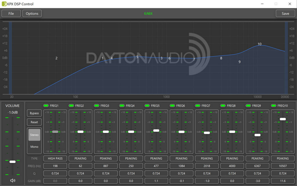
Task: Click the Save button
Action: (285, 13)
